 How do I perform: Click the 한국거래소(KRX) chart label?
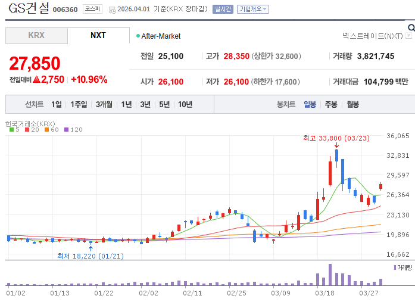30,124
